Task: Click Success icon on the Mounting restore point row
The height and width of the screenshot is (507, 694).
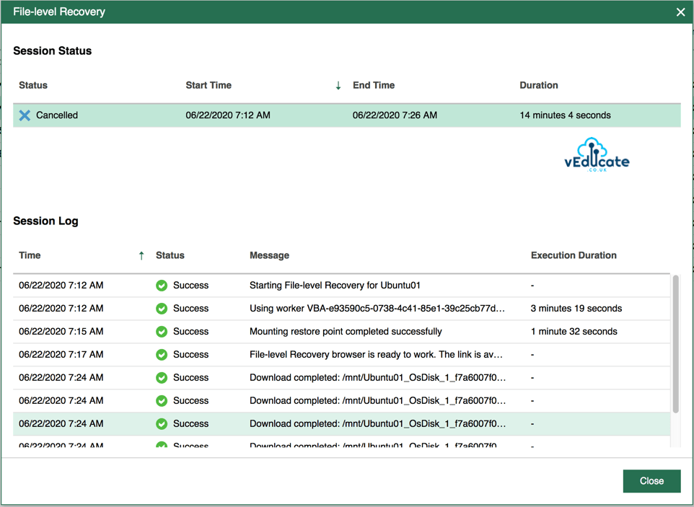Action: (x=161, y=331)
